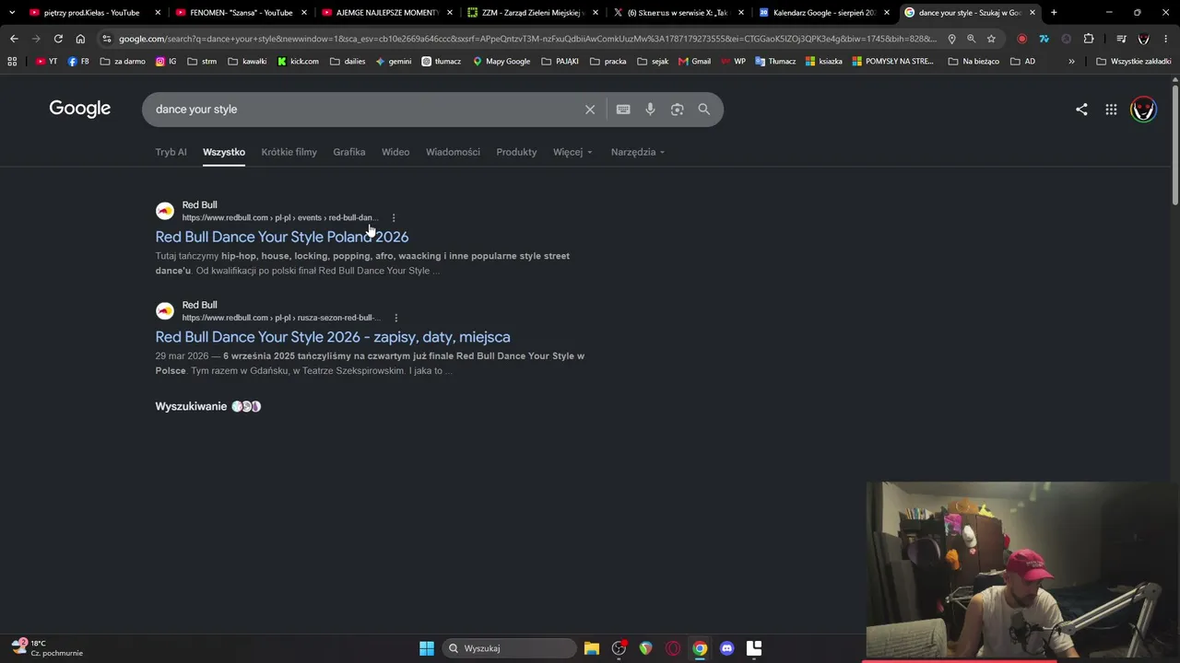This screenshot has width=1180, height=663.
Task: Show hidden bookmarks with the overflow chevron
Action: click(1071, 62)
